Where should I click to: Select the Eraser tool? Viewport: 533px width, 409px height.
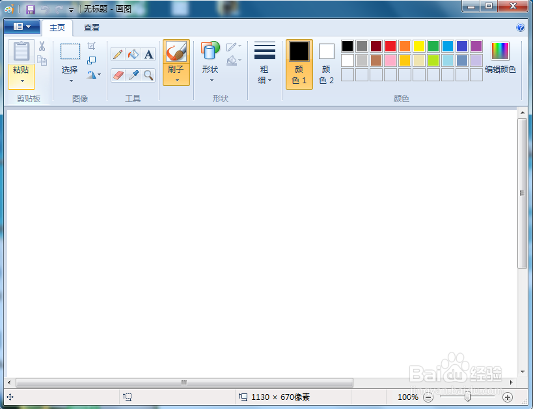coord(118,75)
